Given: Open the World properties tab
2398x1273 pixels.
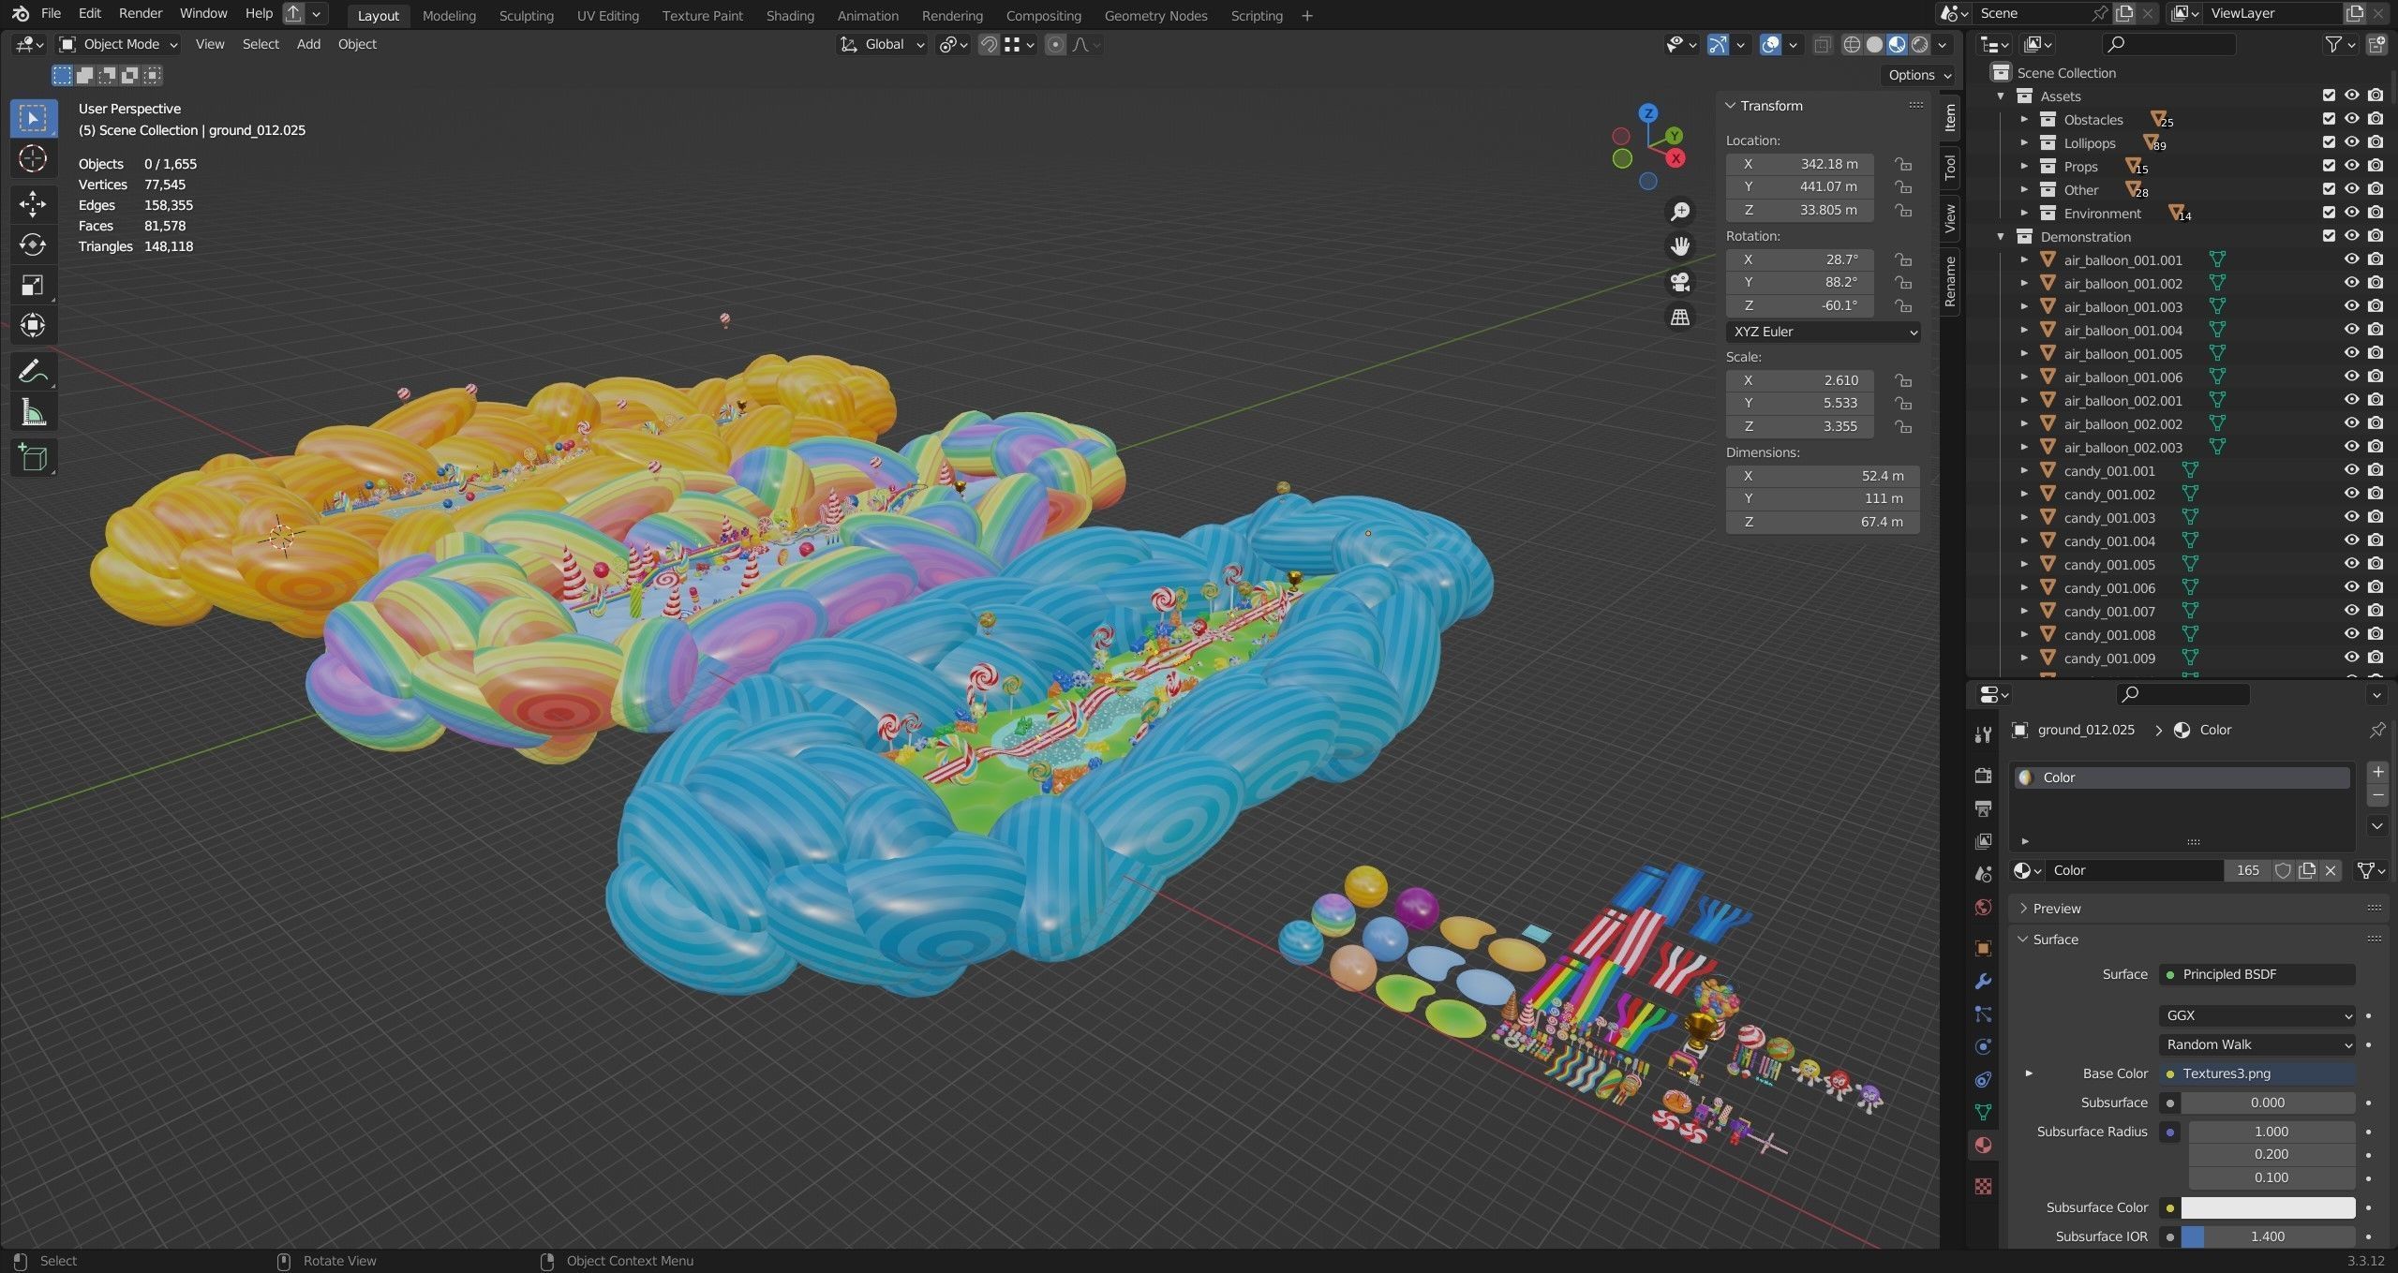Looking at the screenshot, I should click(x=1983, y=907).
